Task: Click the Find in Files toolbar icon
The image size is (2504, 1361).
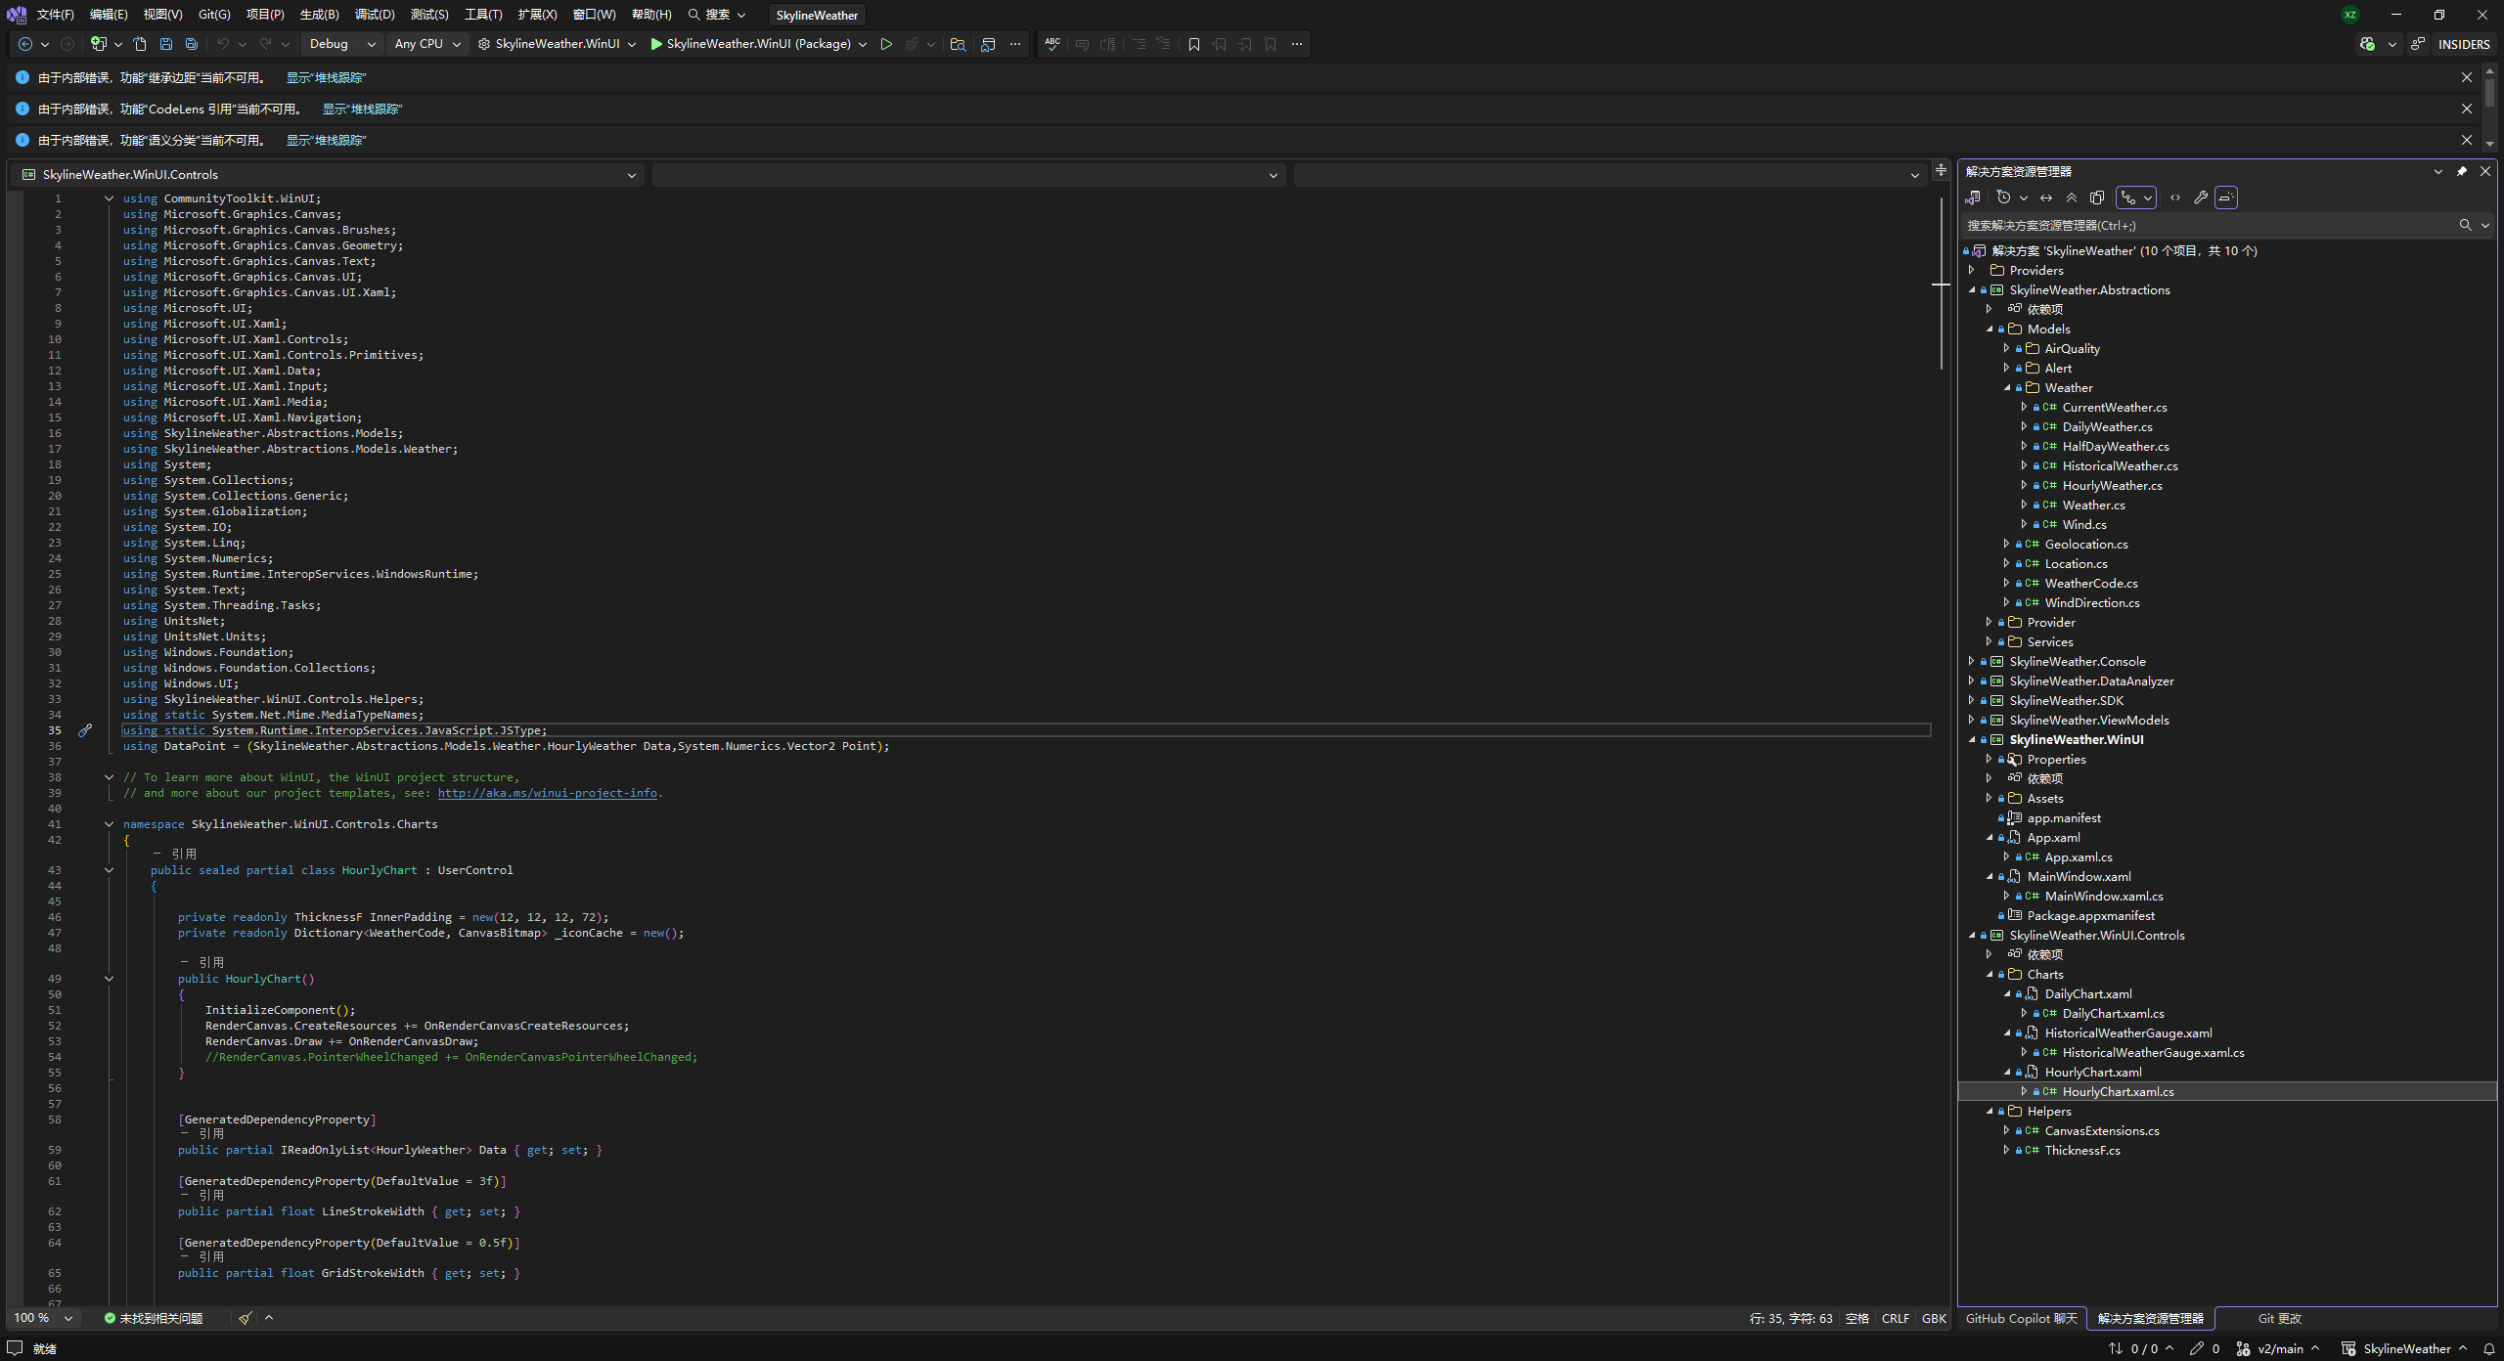Action: [958, 44]
